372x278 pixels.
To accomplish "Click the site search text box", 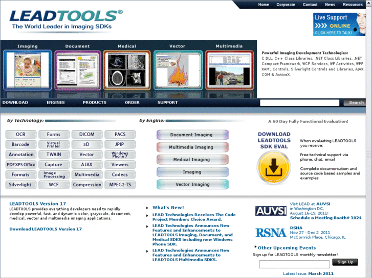I will click(x=300, y=103).
